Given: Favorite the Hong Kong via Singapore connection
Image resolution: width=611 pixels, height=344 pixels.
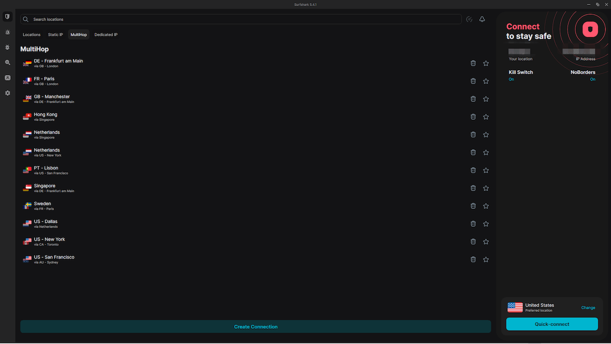Looking at the screenshot, I should tap(486, 117).
